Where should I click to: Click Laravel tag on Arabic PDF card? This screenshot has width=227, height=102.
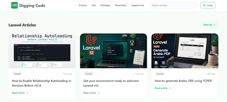click(160, 74)
